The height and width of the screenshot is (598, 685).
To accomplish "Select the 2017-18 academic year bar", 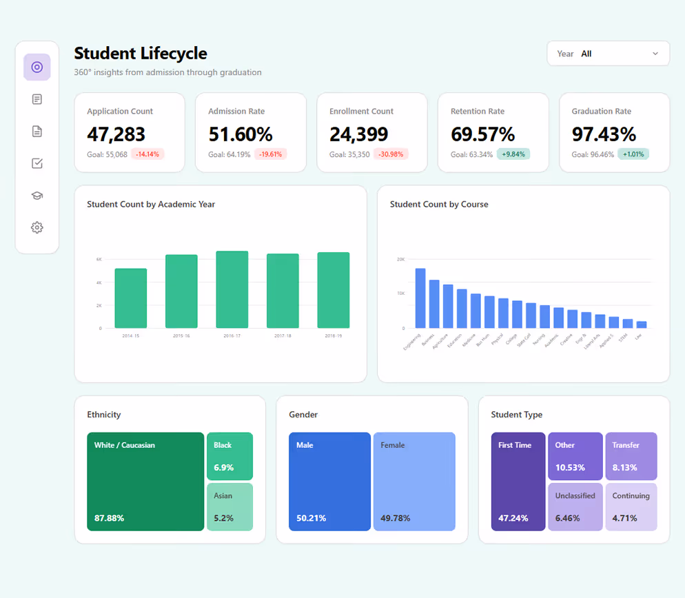I will (x=283, y=291).
